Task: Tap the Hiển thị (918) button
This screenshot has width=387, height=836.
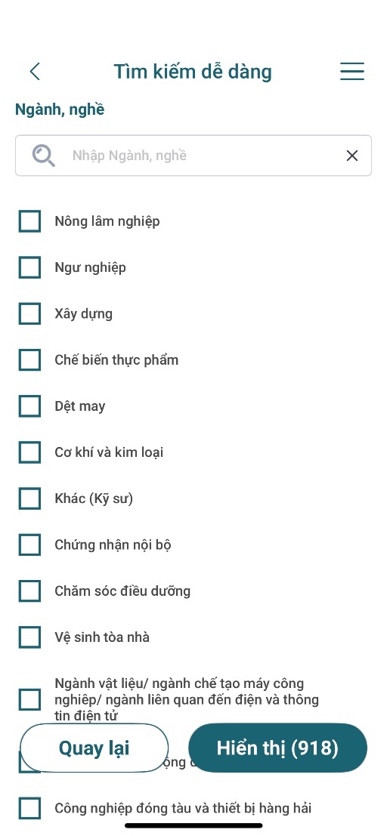Action: click(x=277, y=748)
